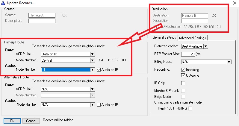This screenshot has width=239, height=126.
Task: Toggle Primary Route Audio on IP checkbox
Action: pyautogui.click(x=99, y=70)
